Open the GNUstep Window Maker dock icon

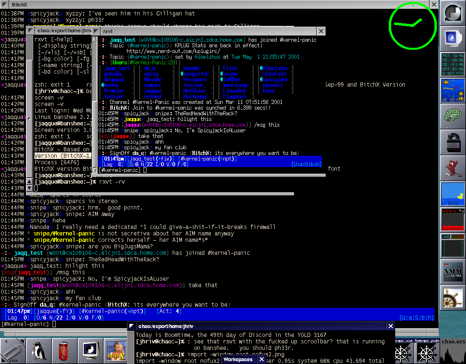tap(453, 13)
